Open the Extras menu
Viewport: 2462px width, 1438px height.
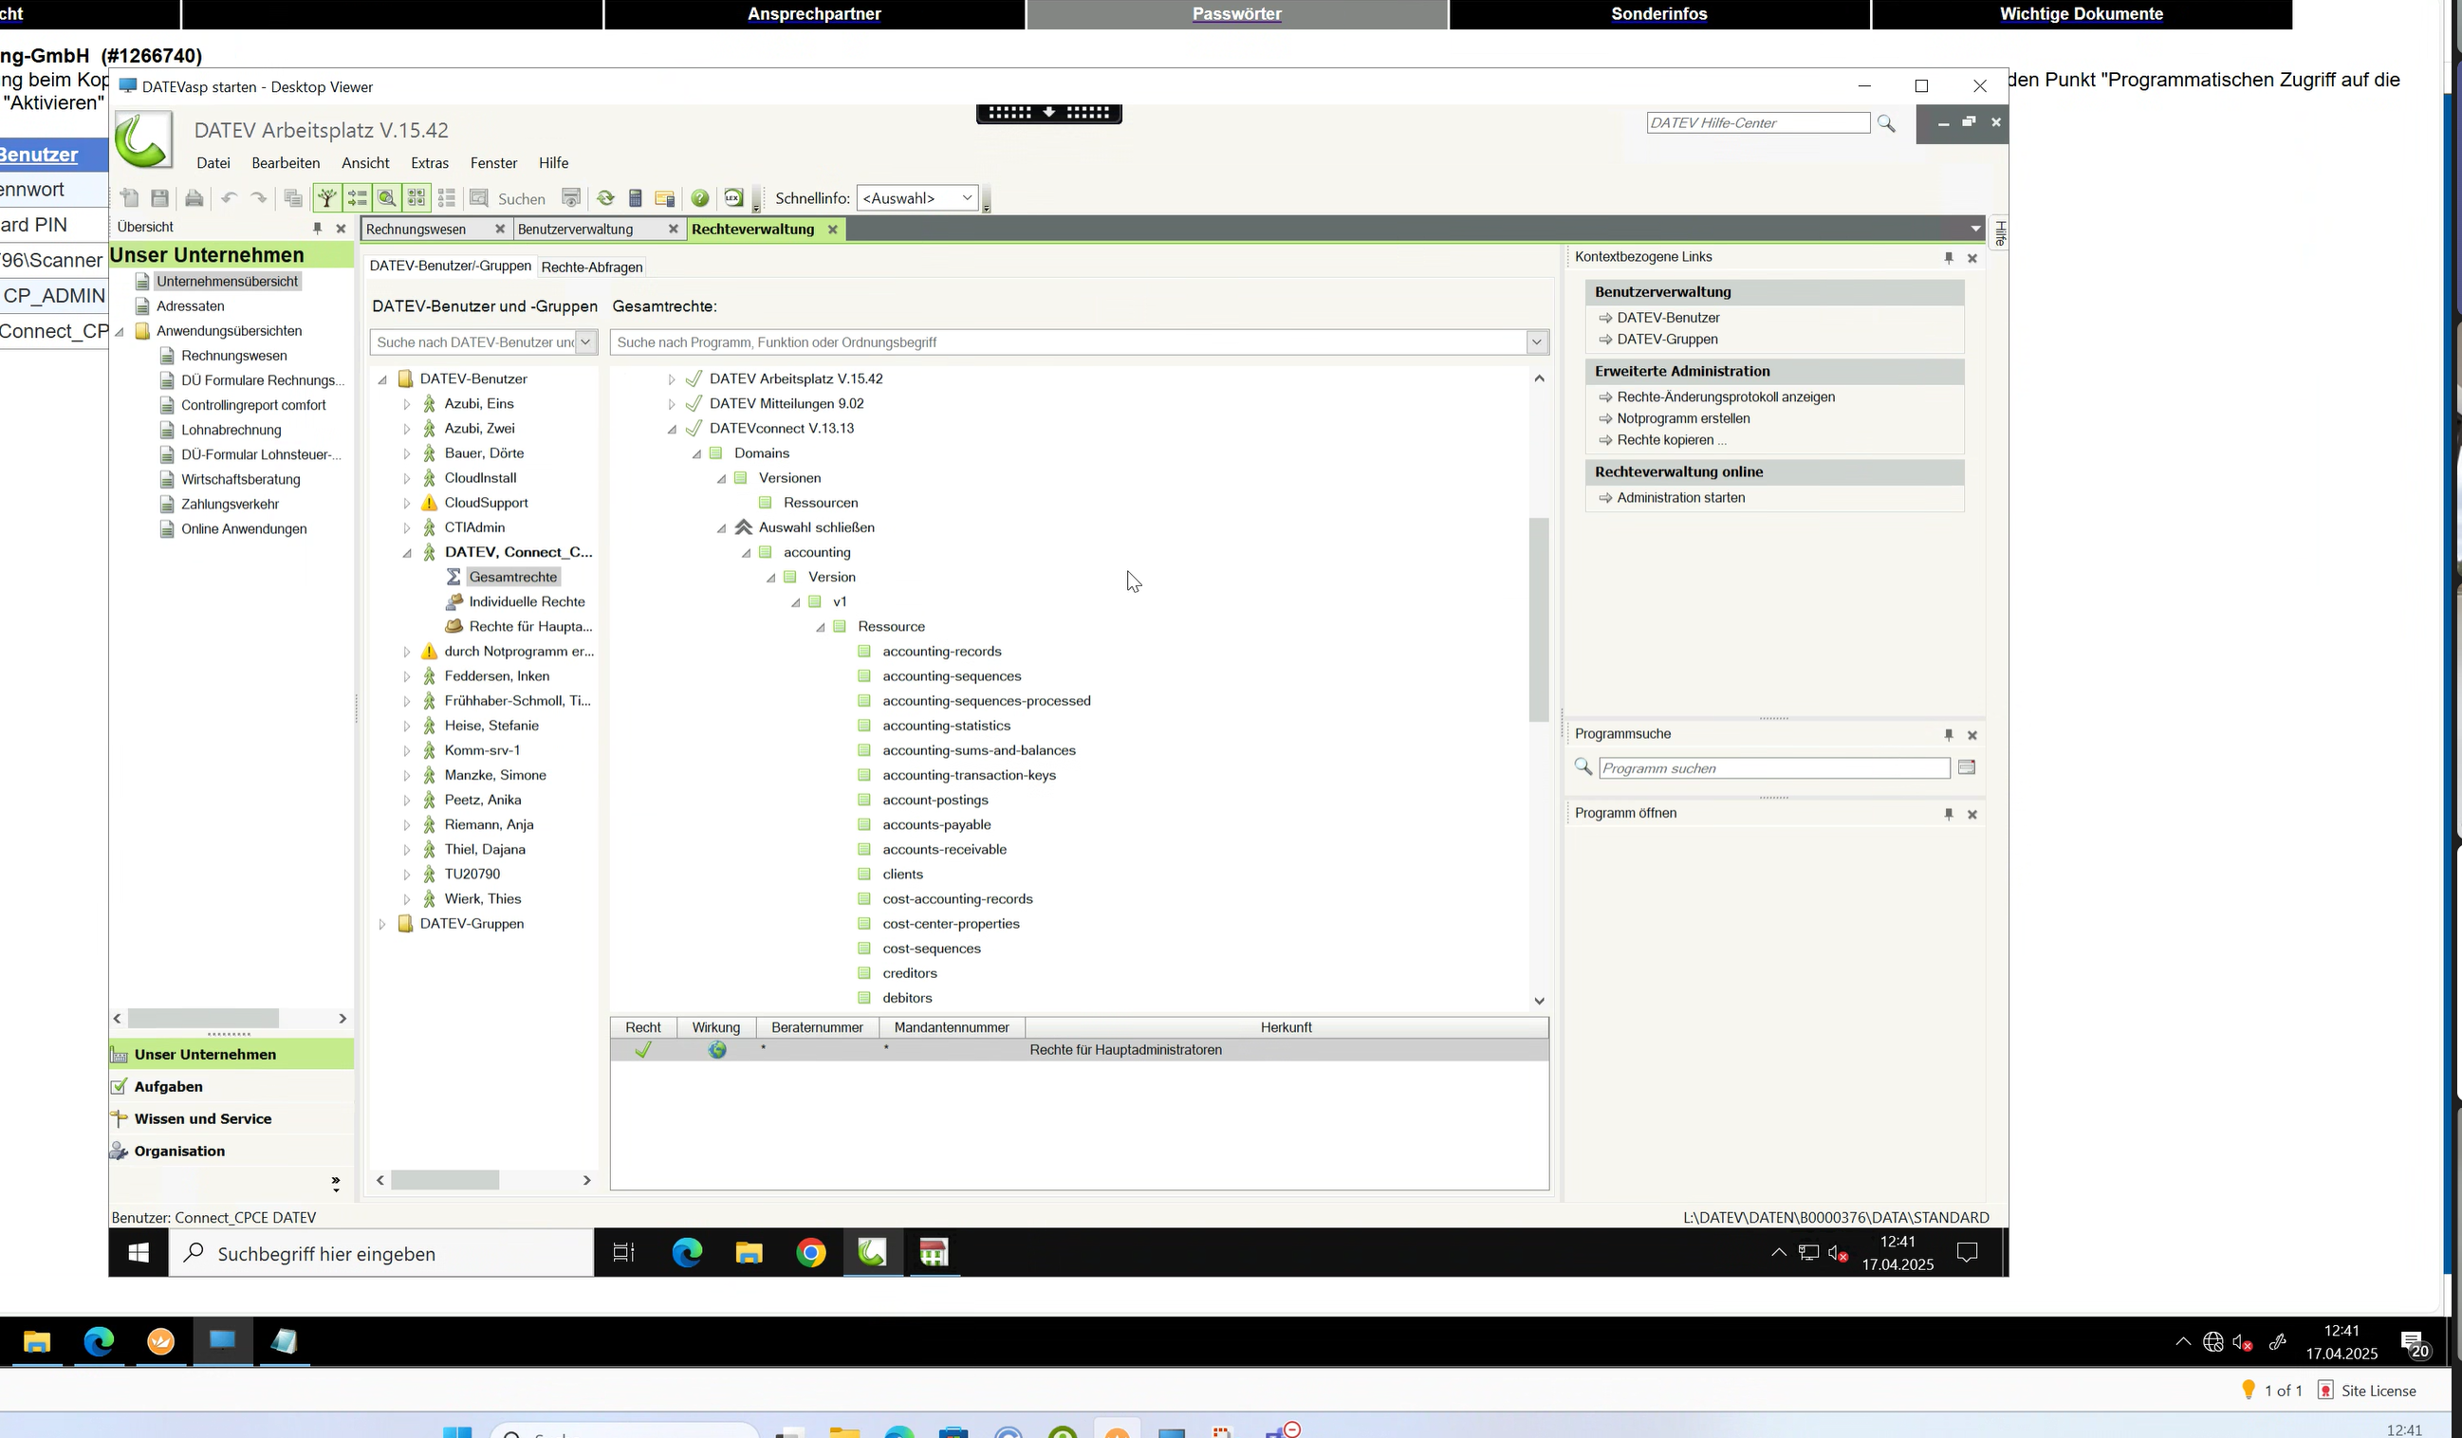click(429, 162)
